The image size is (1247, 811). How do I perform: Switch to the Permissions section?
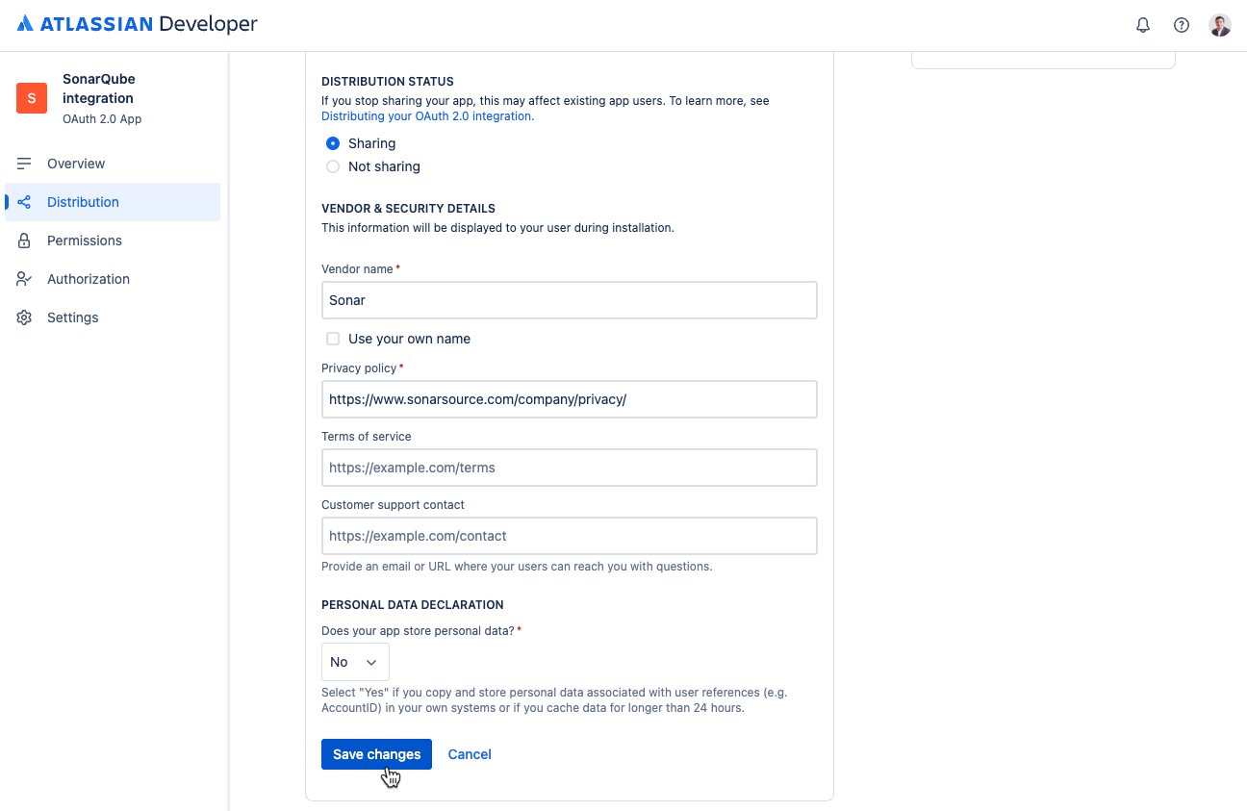click(84, 241)
